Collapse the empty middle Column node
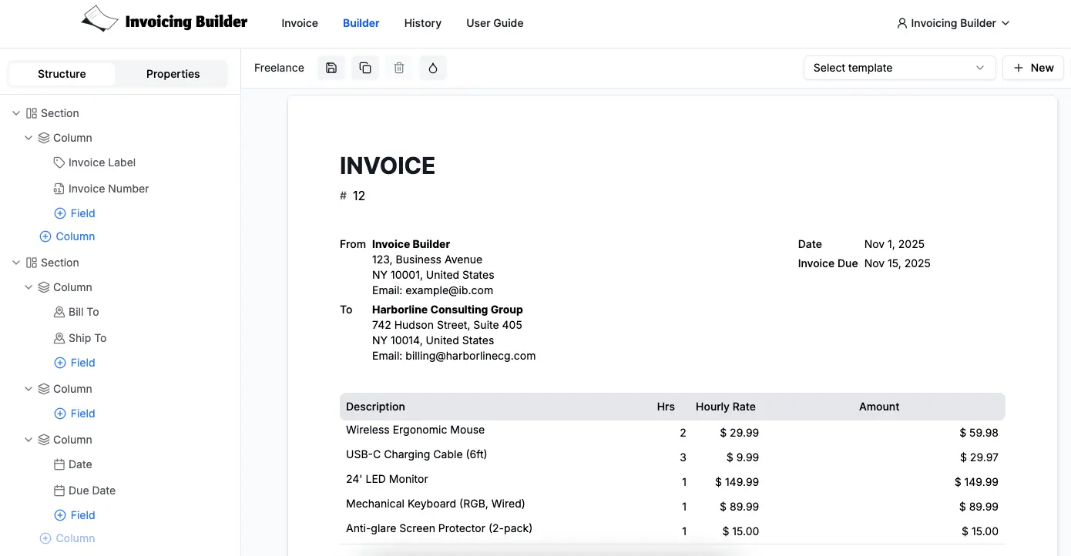1071x556 pixels. [x=29, y=389]
